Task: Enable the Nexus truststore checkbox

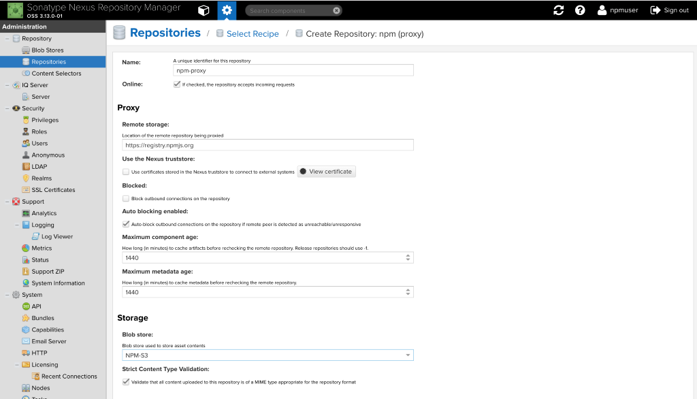Action: [x=126, y=172]
